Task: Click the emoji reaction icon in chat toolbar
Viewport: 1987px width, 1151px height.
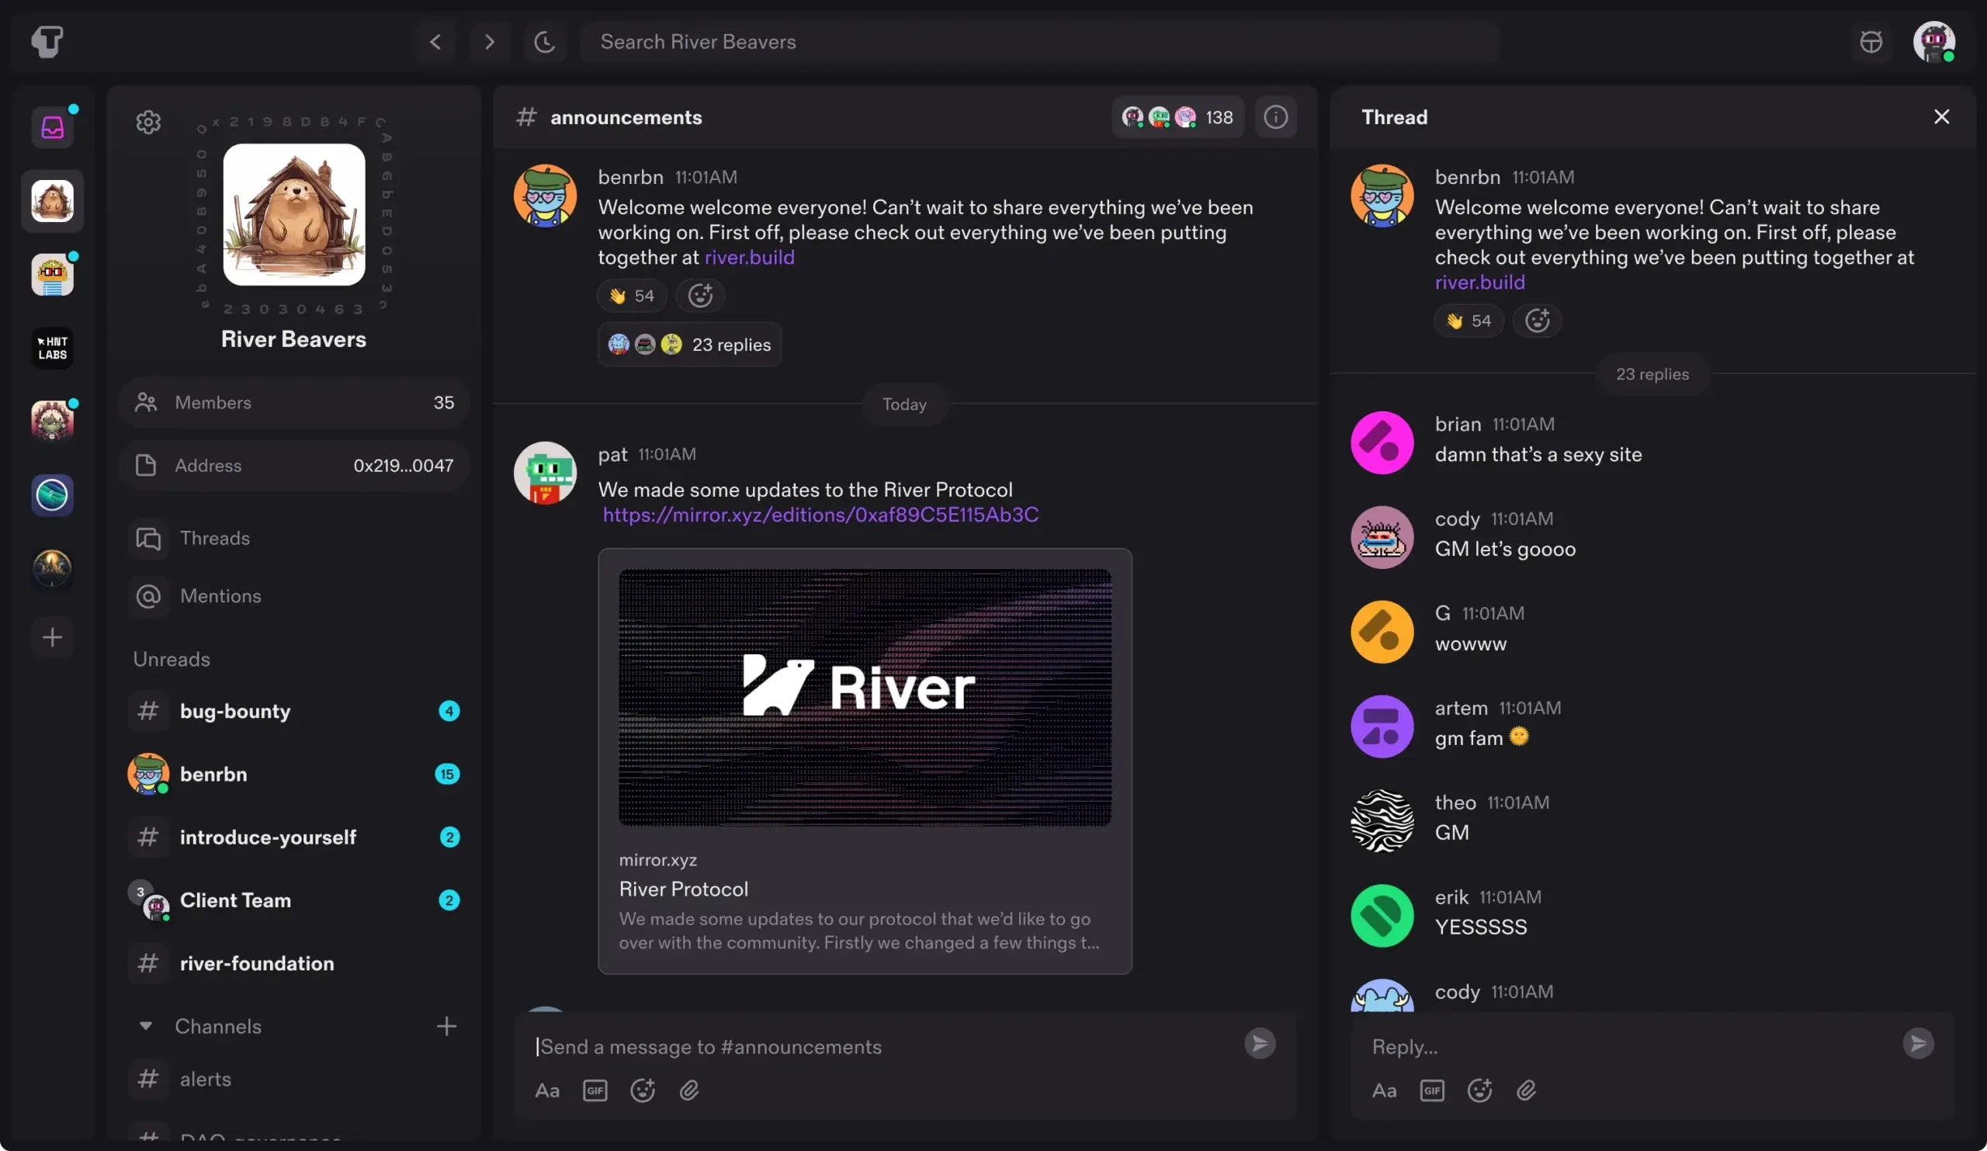Action: point(643,1090)
